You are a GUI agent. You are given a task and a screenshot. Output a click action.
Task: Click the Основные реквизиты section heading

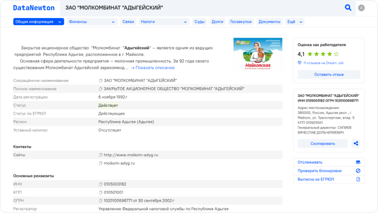(x=33, y=176)
